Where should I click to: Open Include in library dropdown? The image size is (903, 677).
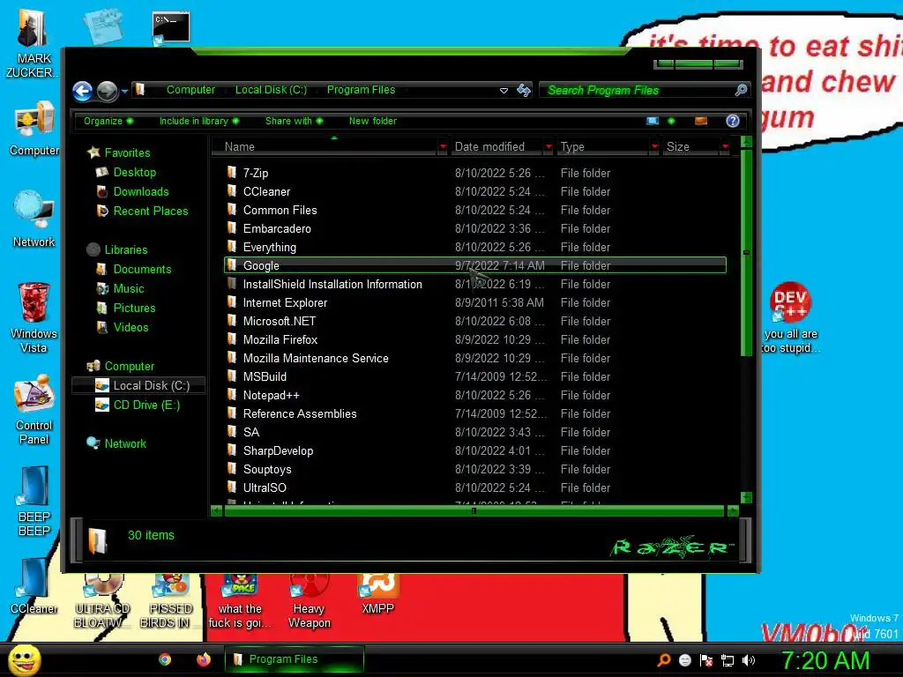(x=198, y=121)
